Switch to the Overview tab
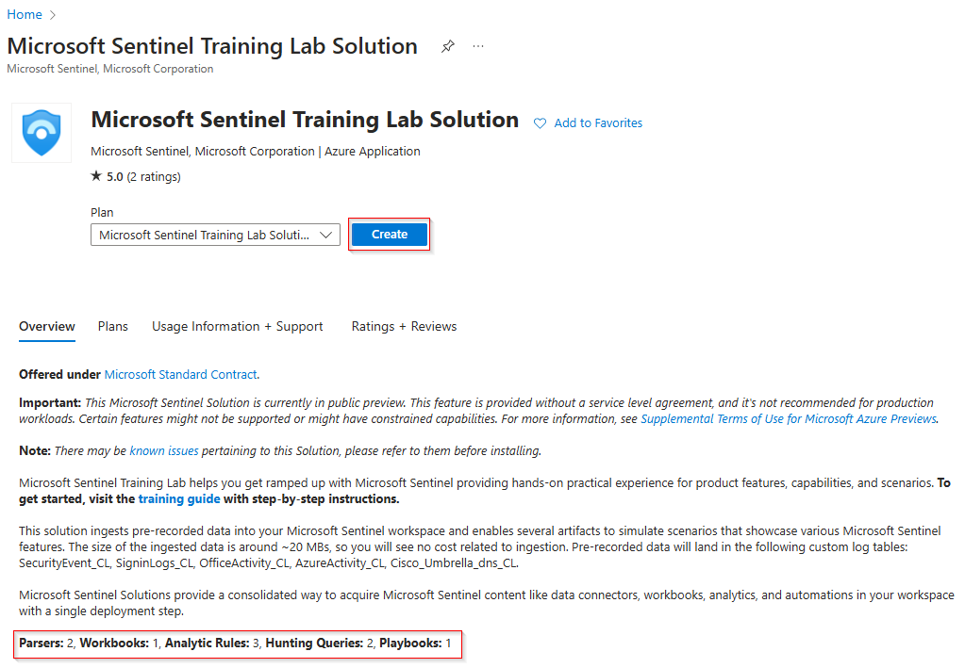This screenshot has width=965, height=668. (x=47, y=326)
